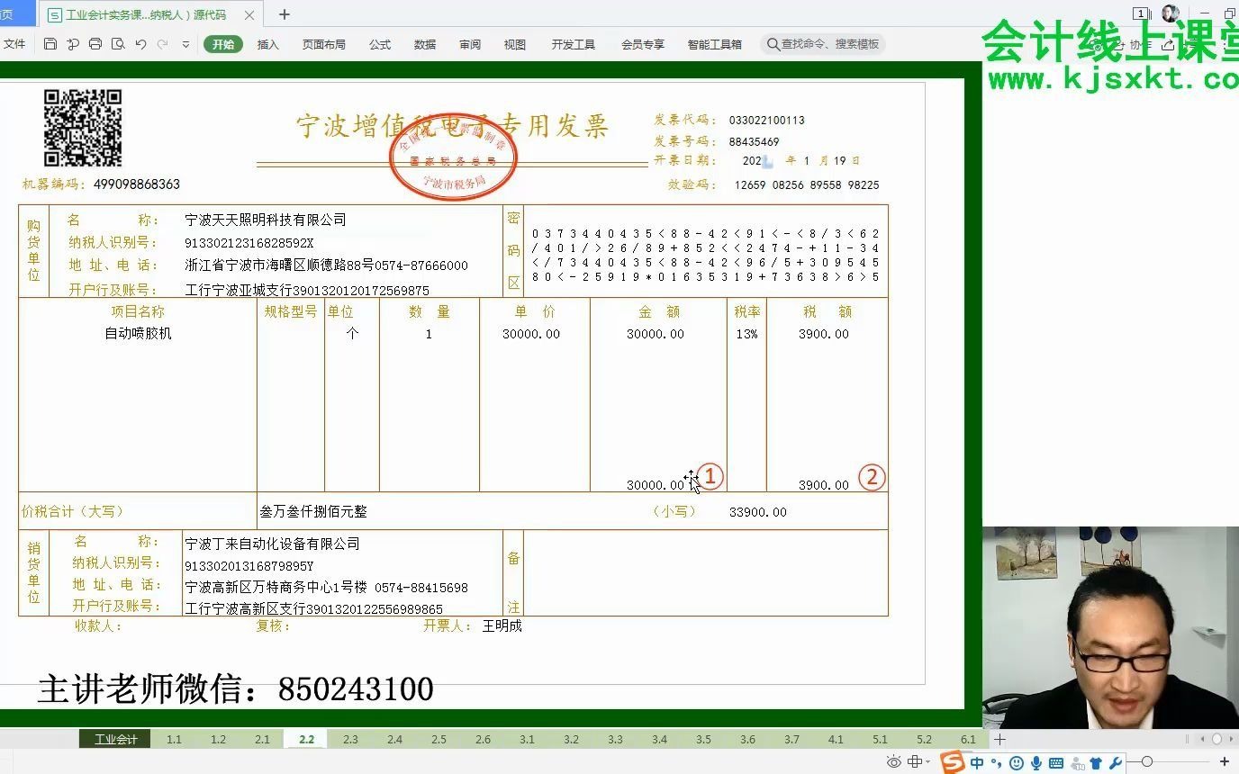
Task: Click the Undo arrow icon
Action: 140,44
